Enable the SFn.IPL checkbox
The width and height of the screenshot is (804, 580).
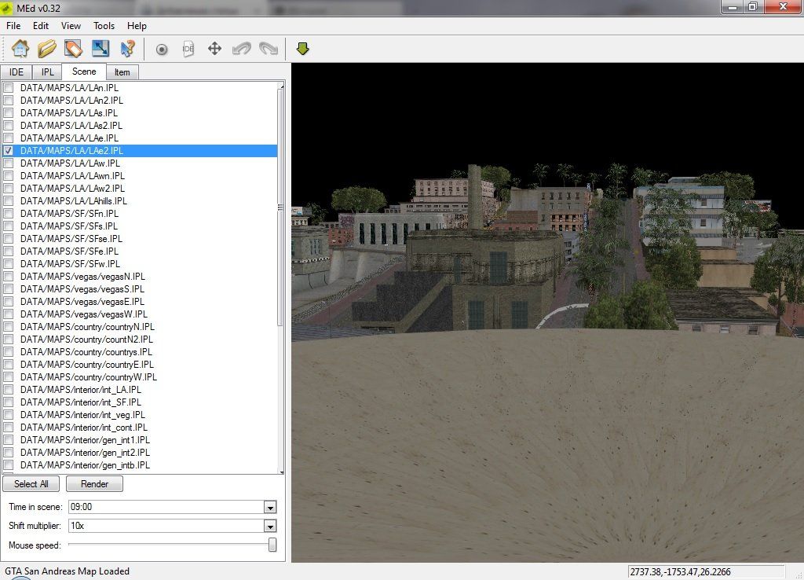[x=9, y=214]
